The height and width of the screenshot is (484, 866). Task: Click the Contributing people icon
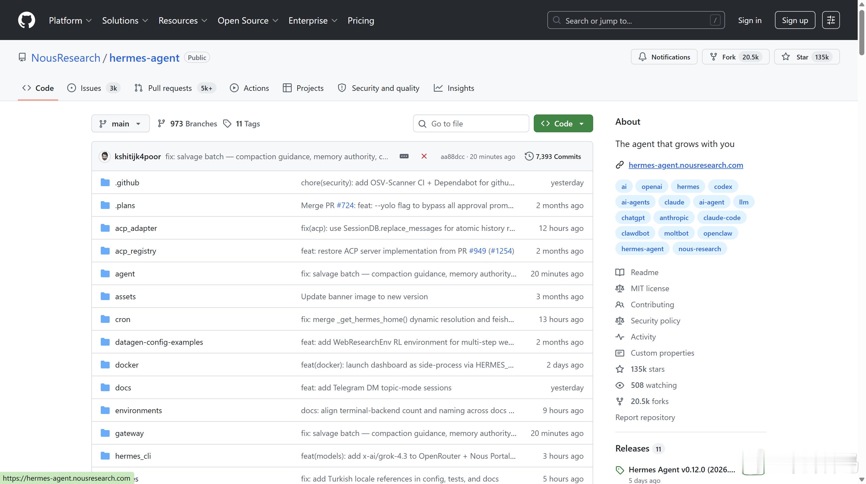[620, 305]
